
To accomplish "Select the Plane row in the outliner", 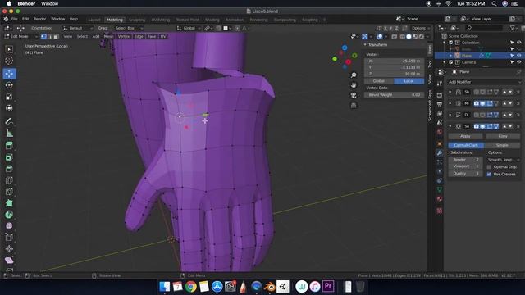I will pos(479,56).
